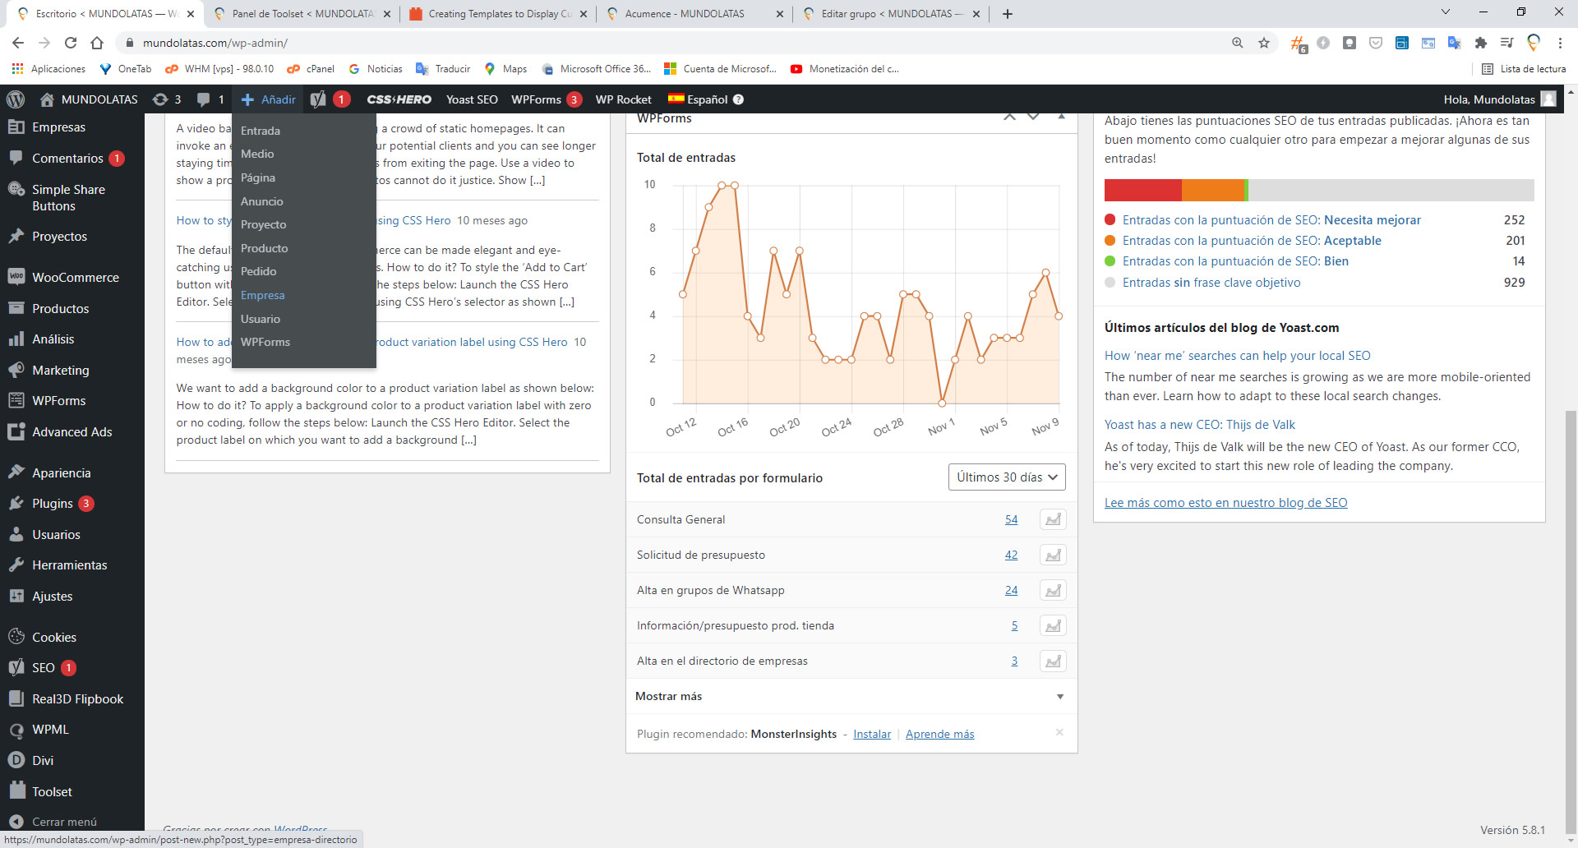1578x848 pixels.
Task: Dismiss the MonsterInsights plugin recommendation
Action: (1059, 732)
